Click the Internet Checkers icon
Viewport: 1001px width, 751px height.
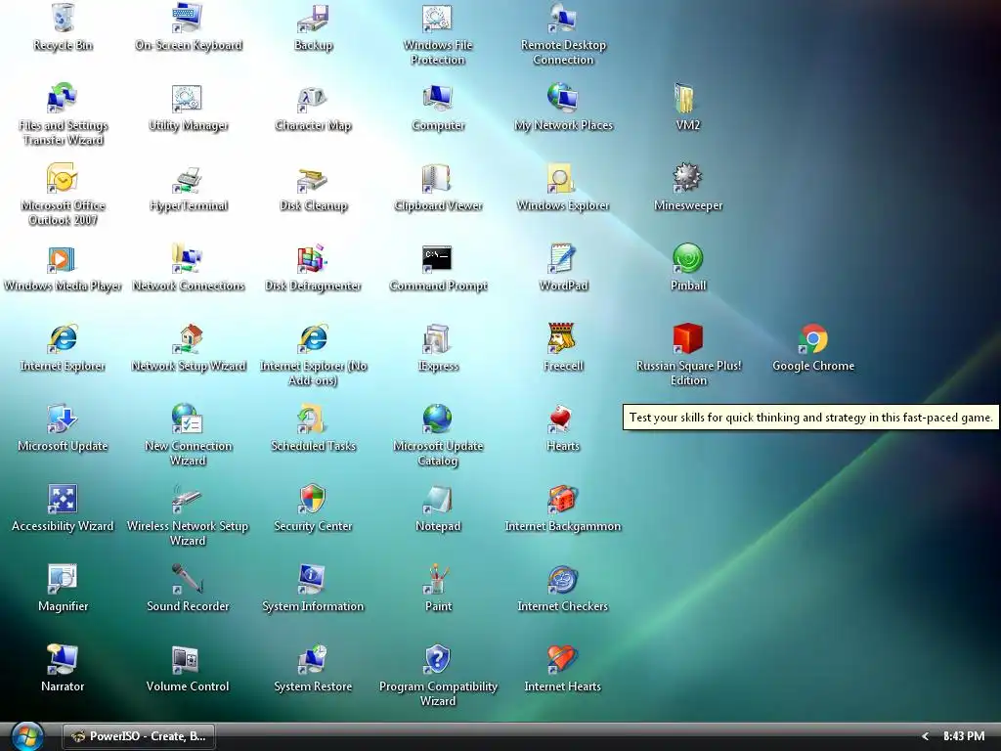(563, 579)
